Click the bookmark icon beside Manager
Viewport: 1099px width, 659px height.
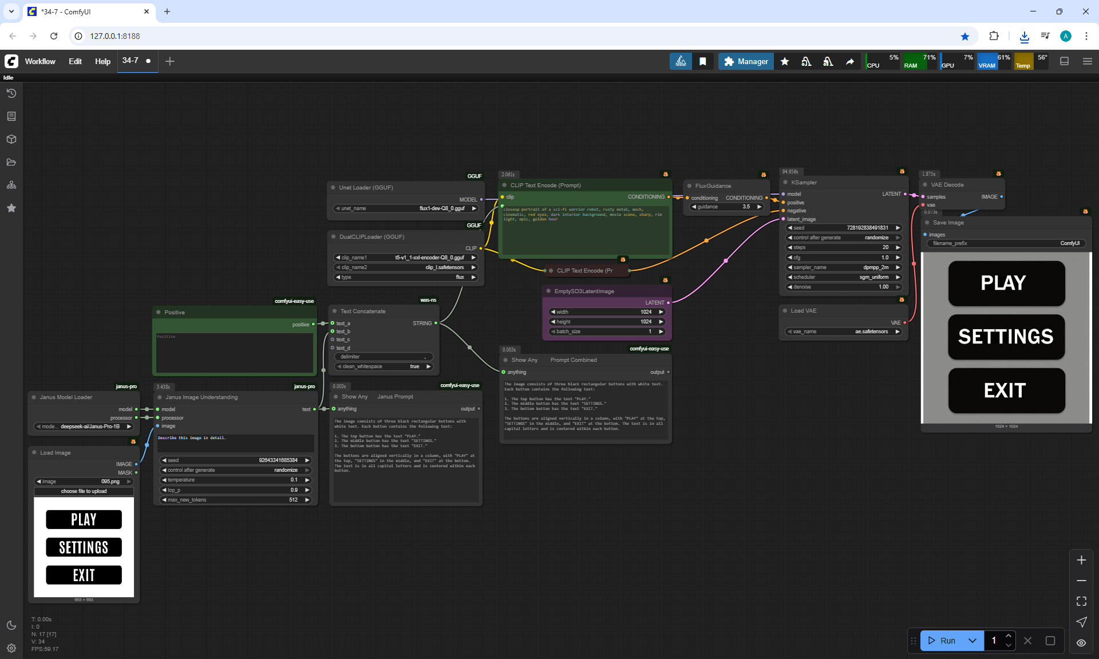coord(702,61)
